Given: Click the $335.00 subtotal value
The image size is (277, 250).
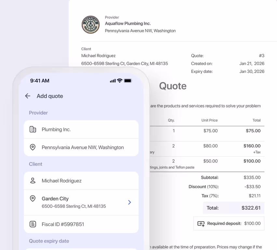Looking at the screenshot, I should [252, 177].
